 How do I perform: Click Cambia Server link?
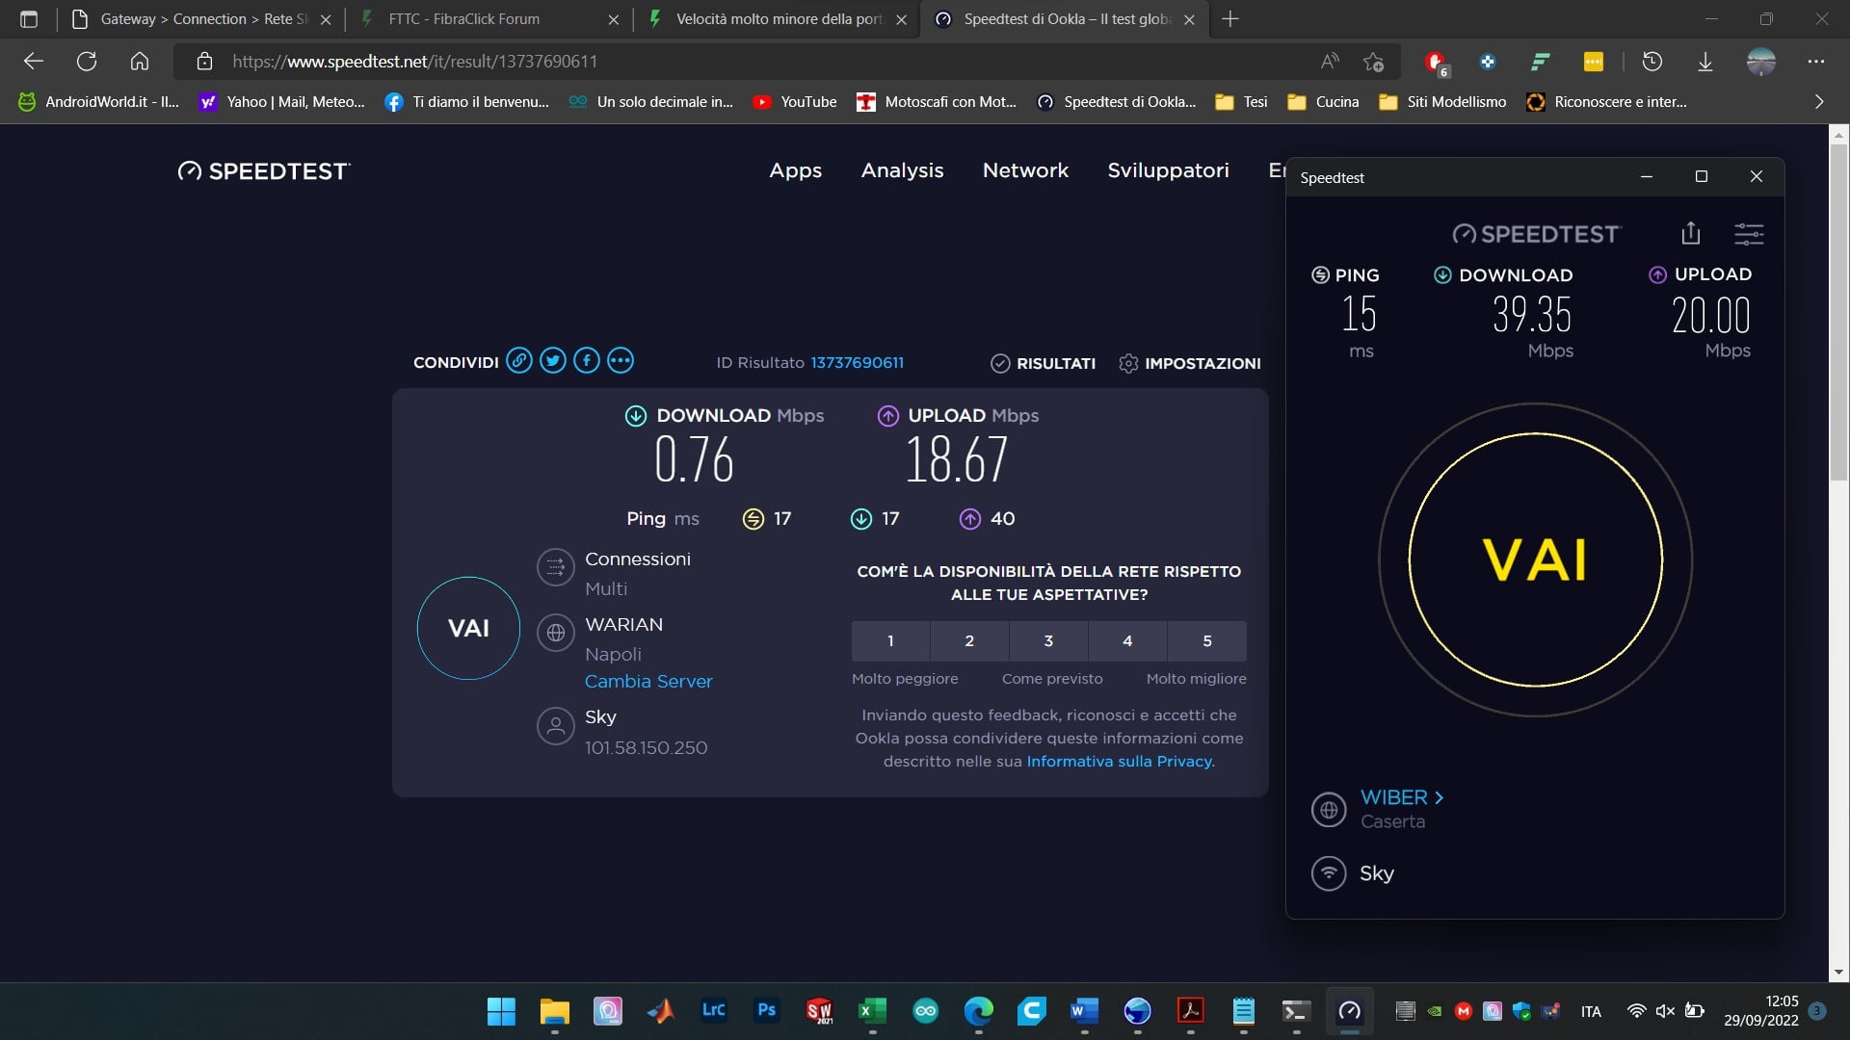tap(648, 682)
